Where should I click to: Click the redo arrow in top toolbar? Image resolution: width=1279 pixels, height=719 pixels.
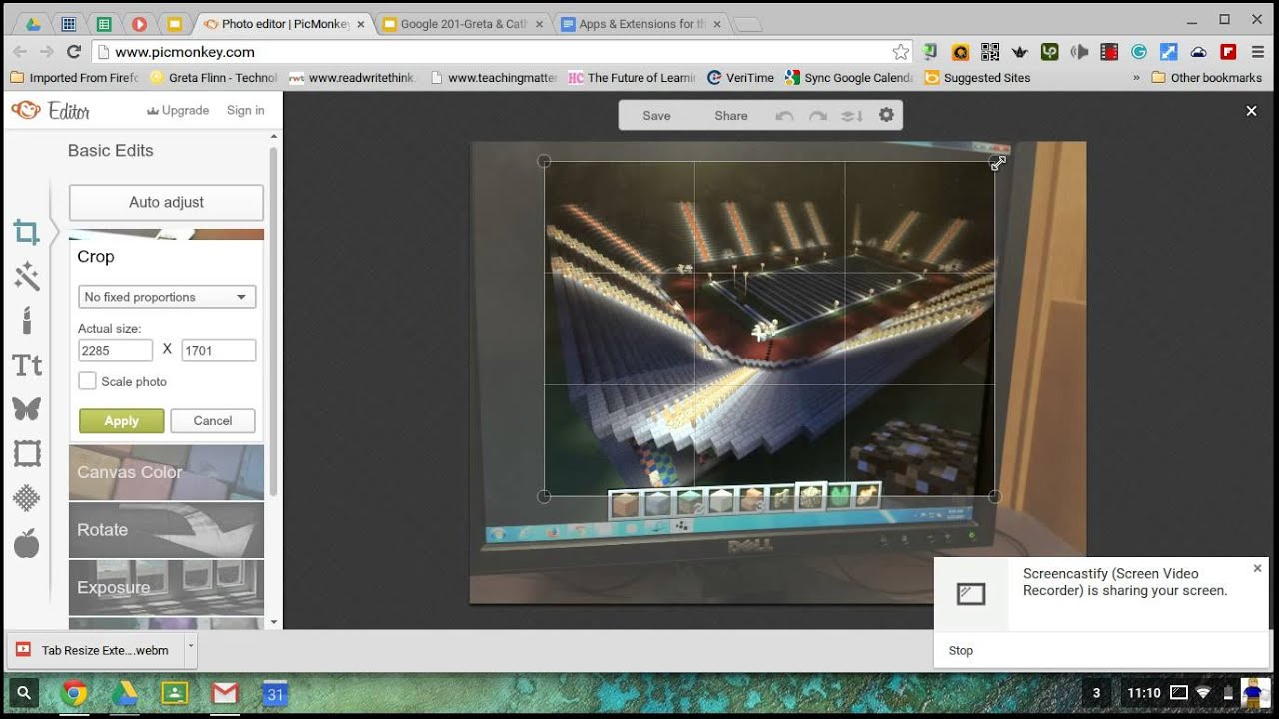818,116
